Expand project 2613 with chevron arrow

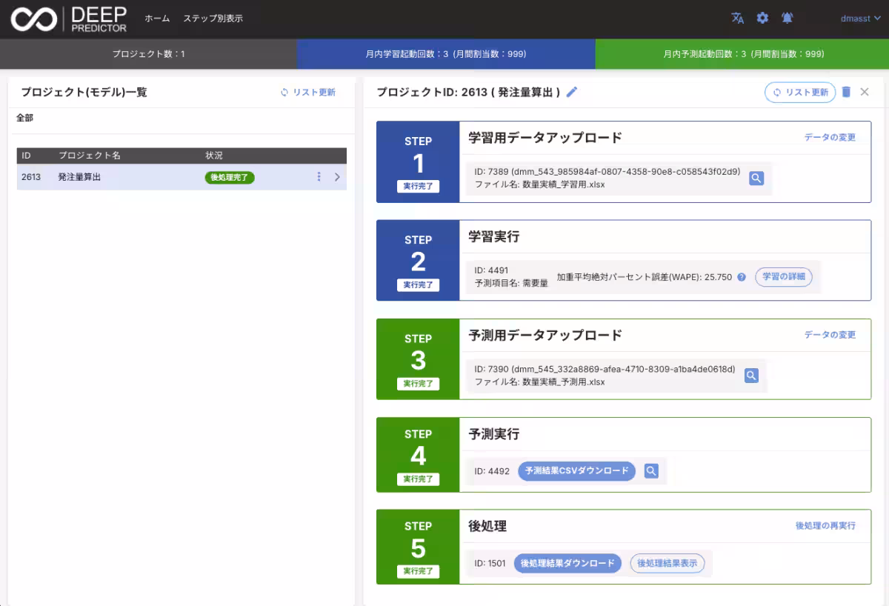pos(337,177)
